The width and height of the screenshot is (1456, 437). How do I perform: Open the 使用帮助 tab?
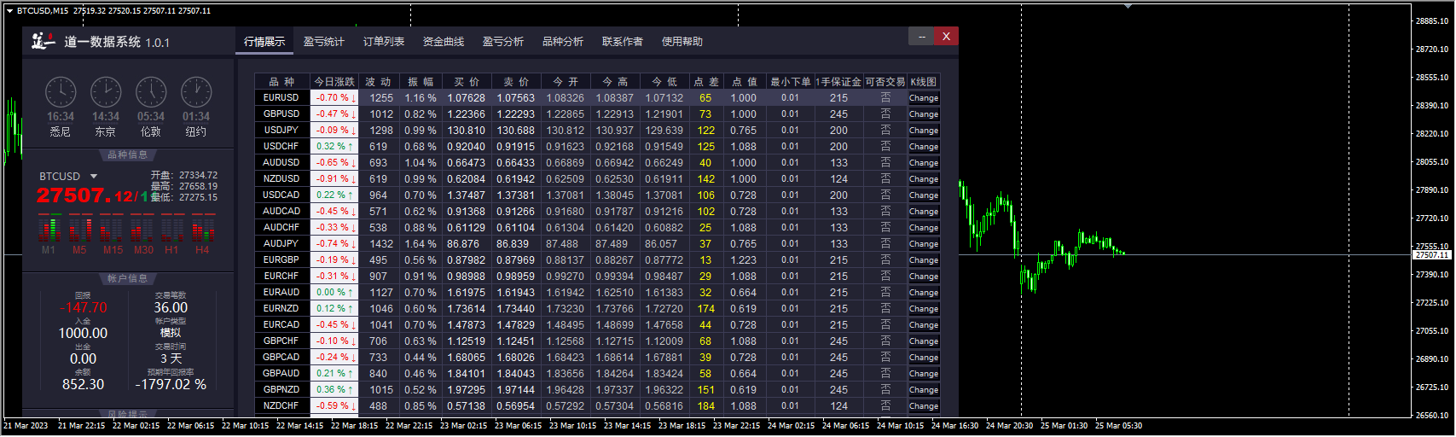point(682,41)
